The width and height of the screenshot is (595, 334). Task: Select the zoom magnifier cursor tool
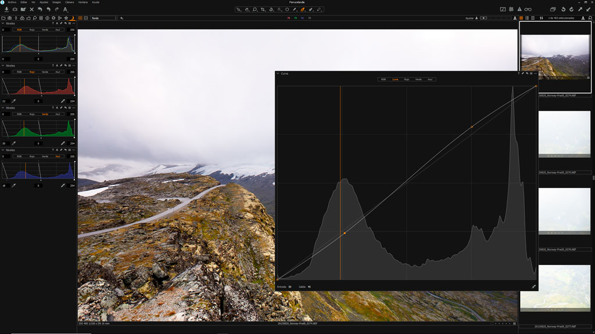point(255,9)
